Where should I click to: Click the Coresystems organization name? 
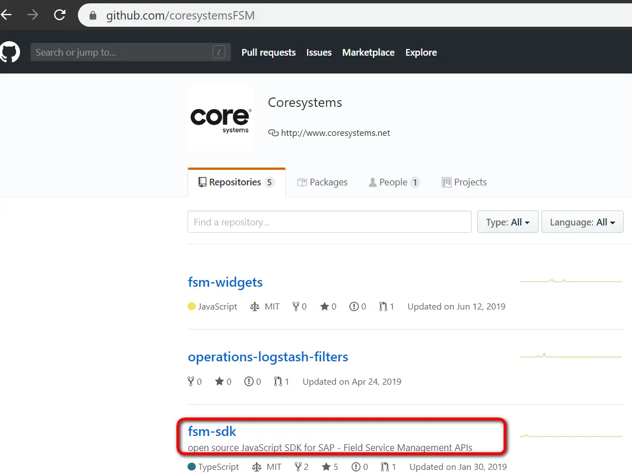305,102
